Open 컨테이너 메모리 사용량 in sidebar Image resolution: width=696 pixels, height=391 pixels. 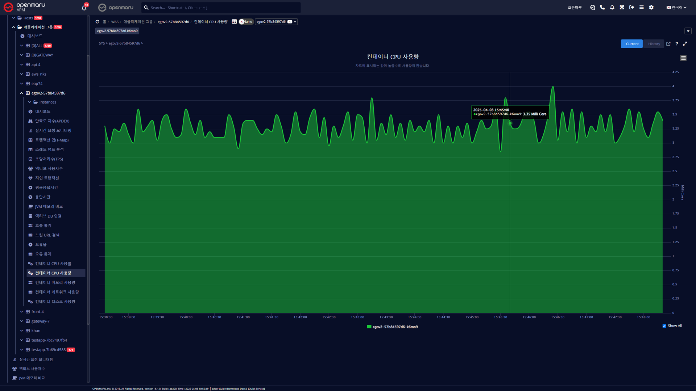[x=55, y=282]
